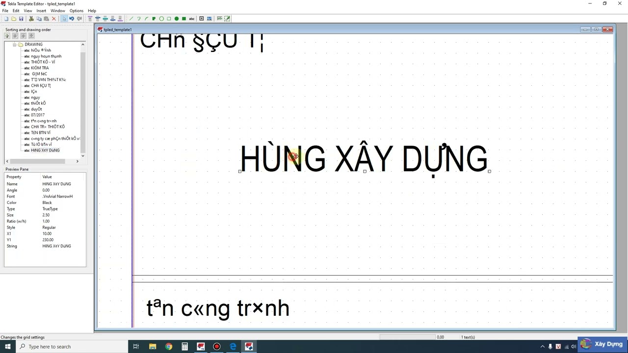This screenshot has width=628, height=353.
Task: Open the View menu
Action: coord(28,11)
